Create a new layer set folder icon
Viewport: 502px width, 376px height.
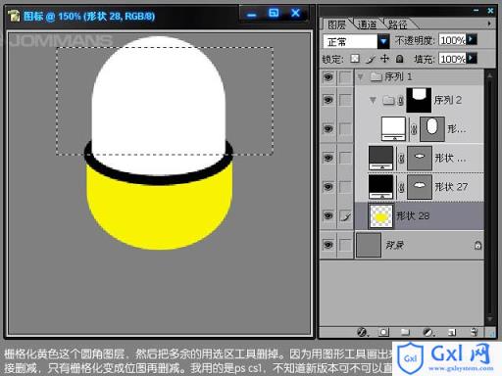tap(405, 332)
